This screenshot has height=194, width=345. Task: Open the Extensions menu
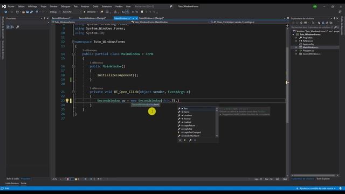107,6
